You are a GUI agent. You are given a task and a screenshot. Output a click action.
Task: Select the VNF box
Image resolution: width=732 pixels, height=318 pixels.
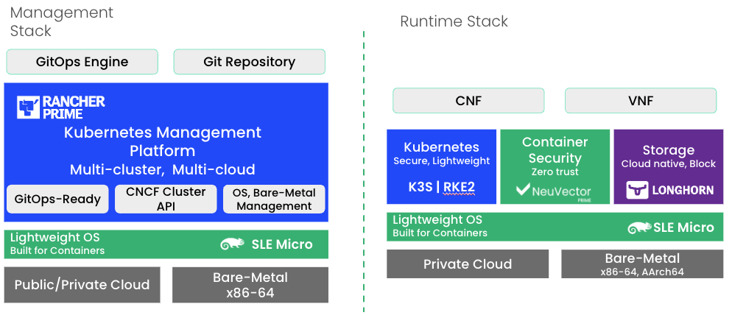(x=640, y=101)
